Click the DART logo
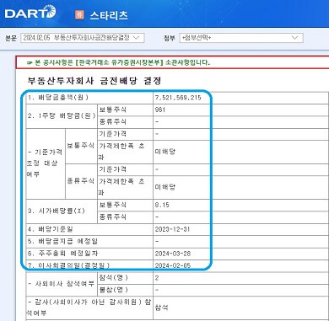The height and width of the screenshot is (321, 329). point(30,13)
